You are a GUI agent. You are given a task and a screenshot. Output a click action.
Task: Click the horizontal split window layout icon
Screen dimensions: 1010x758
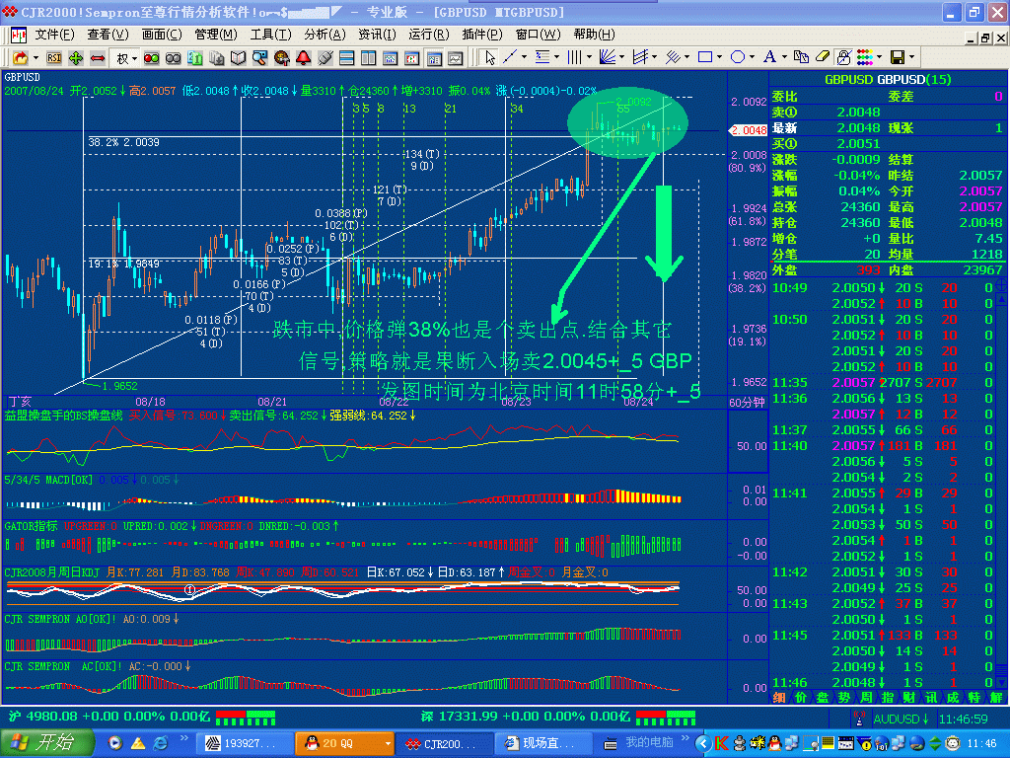point(346,58)
